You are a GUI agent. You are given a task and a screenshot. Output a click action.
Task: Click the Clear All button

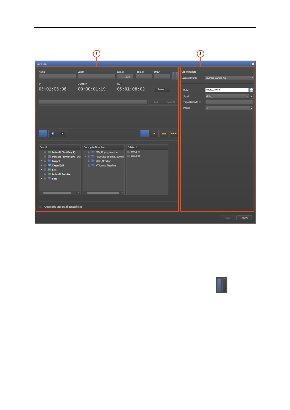(x=171, y=102)
